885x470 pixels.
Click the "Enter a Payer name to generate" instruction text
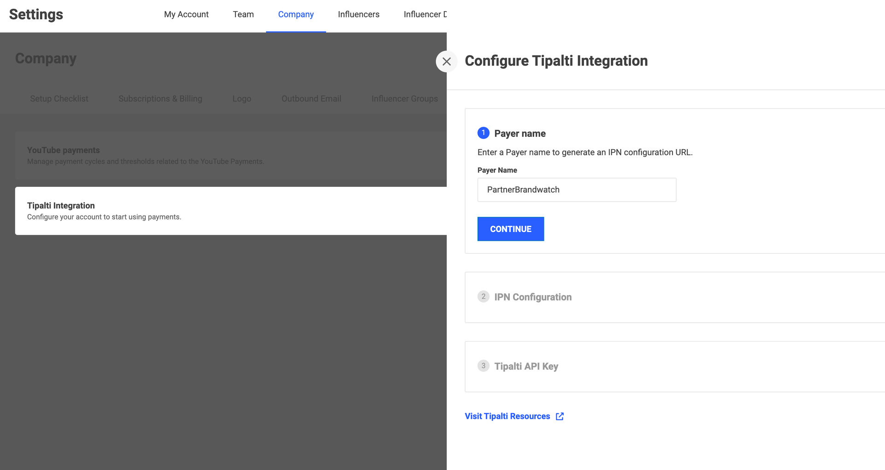click(x=585, y=152)
